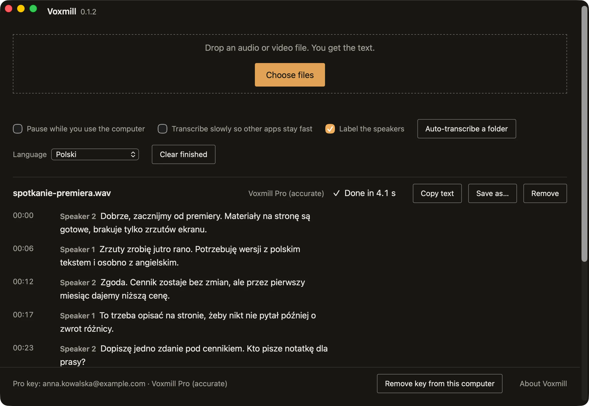Click the 00:17 timestamp
Screen dimensions: 589x406
pos(23,315)
